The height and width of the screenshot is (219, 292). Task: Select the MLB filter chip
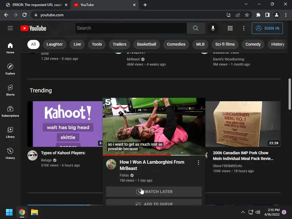pyautogui.click(x=200, y=44)
